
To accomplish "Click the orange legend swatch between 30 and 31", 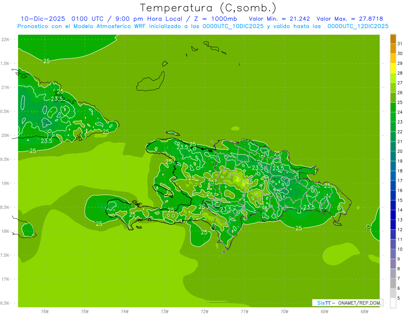I will [393, 49].
